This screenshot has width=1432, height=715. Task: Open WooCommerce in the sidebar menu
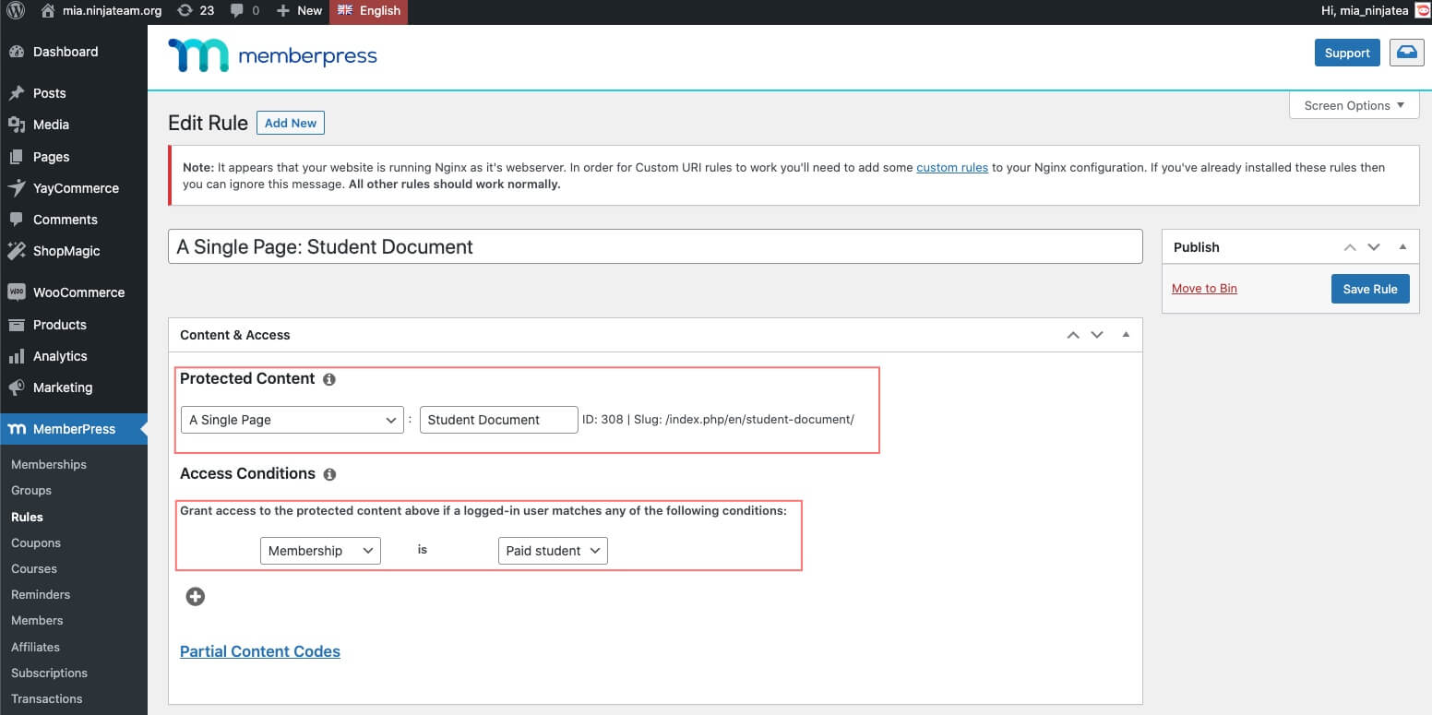(78, 292)
